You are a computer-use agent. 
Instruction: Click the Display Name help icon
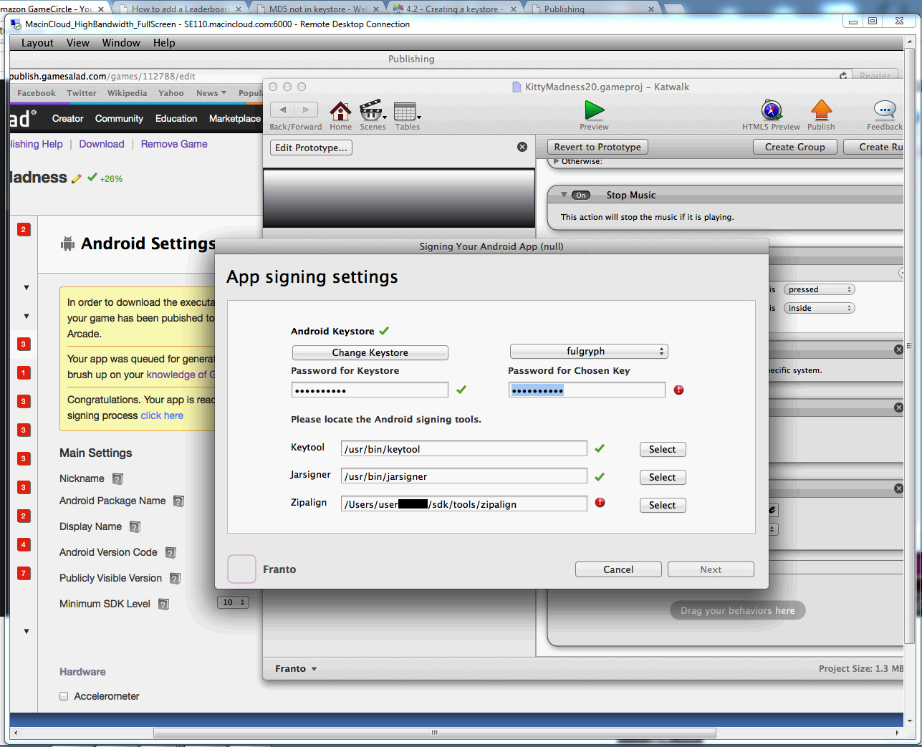[x=135, y=527]
